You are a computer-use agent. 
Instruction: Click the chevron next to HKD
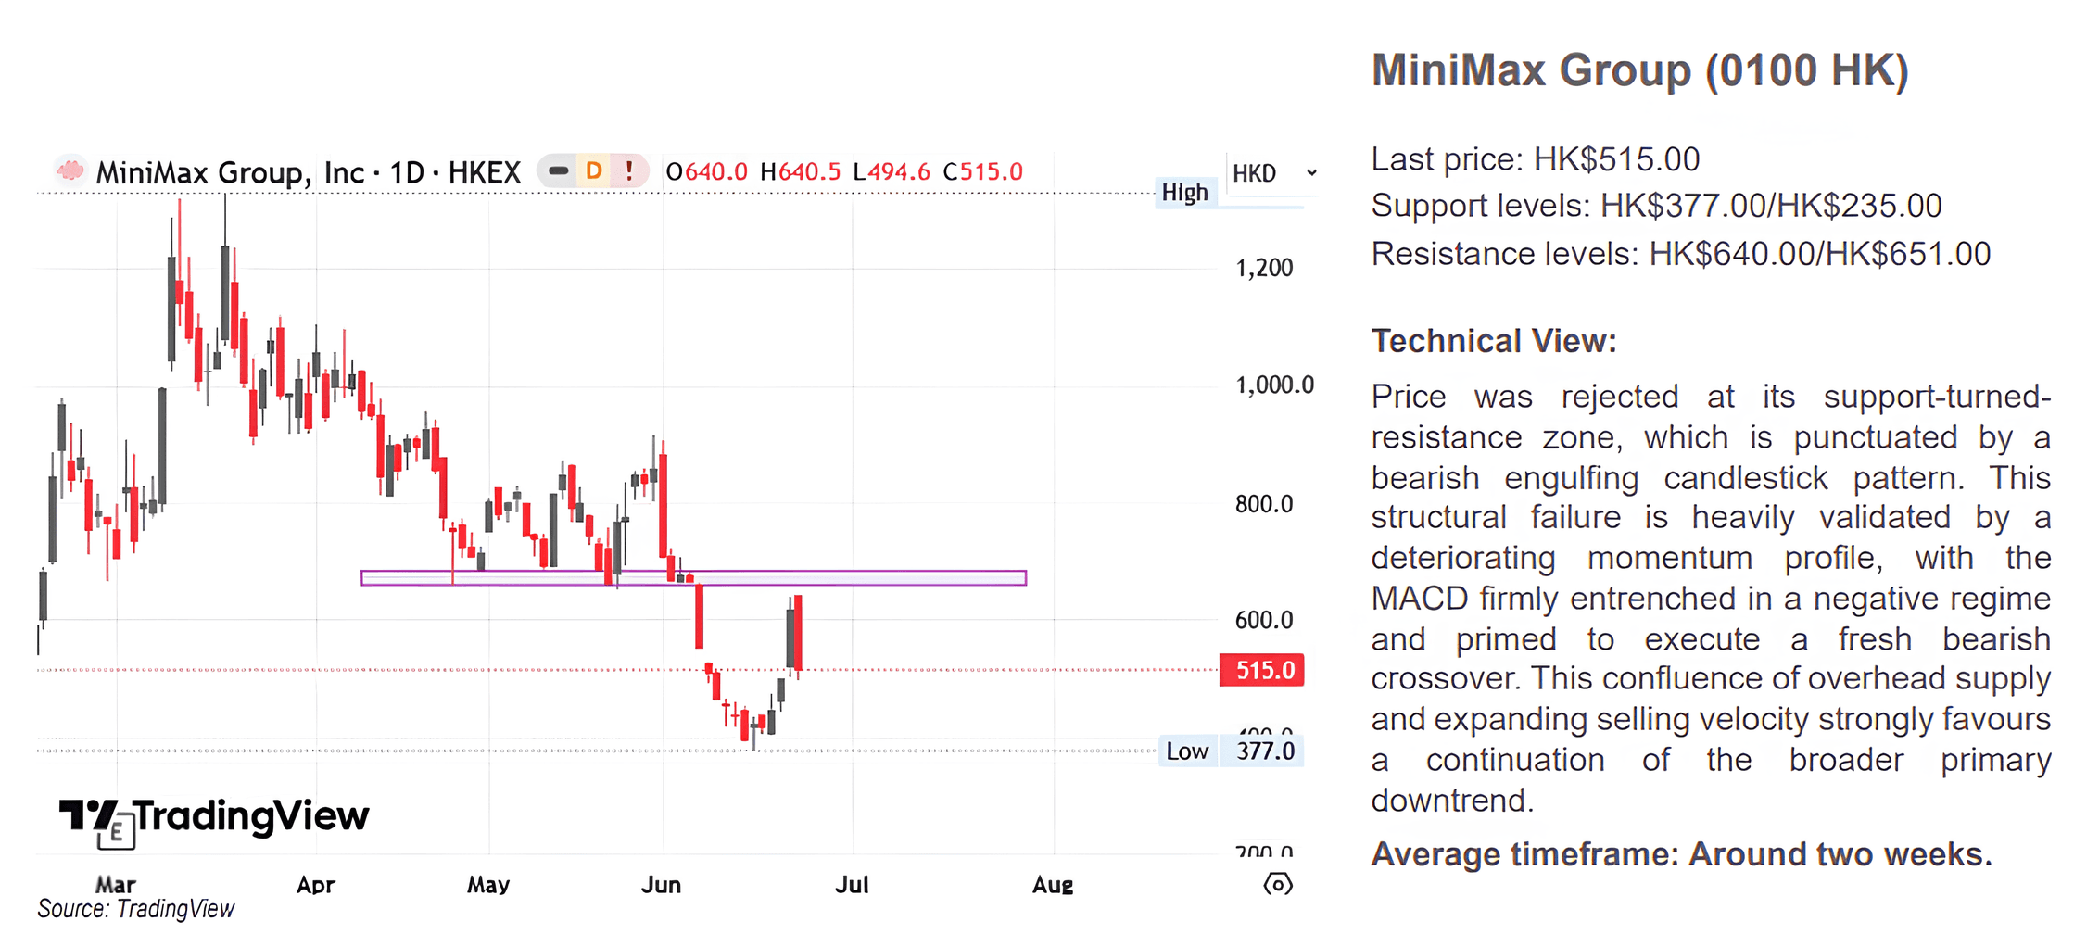click(1311, 173)
